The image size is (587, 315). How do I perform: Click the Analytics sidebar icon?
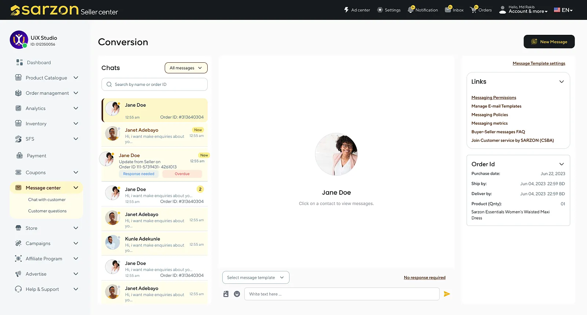pos(18,108)
